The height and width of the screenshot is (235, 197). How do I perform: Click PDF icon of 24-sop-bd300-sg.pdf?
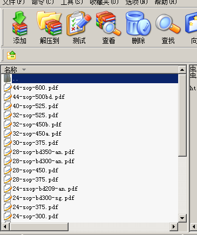click(x=8, y=198)
